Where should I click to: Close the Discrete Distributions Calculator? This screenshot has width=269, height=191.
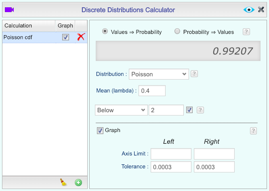point(261,10)
